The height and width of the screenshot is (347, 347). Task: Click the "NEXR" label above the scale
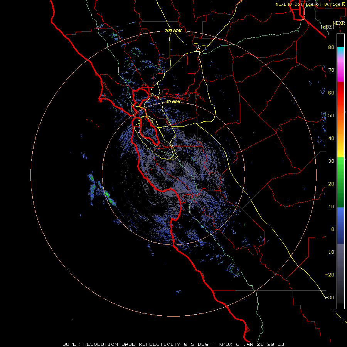coord(339,23)
